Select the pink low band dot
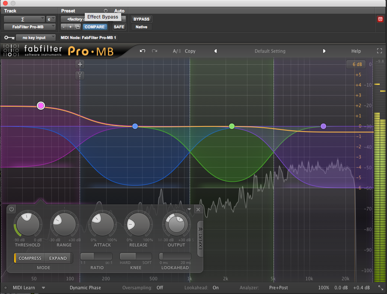387x294 pixels. (x=41, y=106)
